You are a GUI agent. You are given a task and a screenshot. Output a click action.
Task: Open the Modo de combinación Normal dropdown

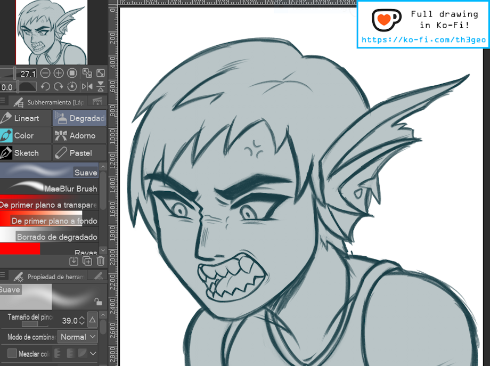[78, 337]
